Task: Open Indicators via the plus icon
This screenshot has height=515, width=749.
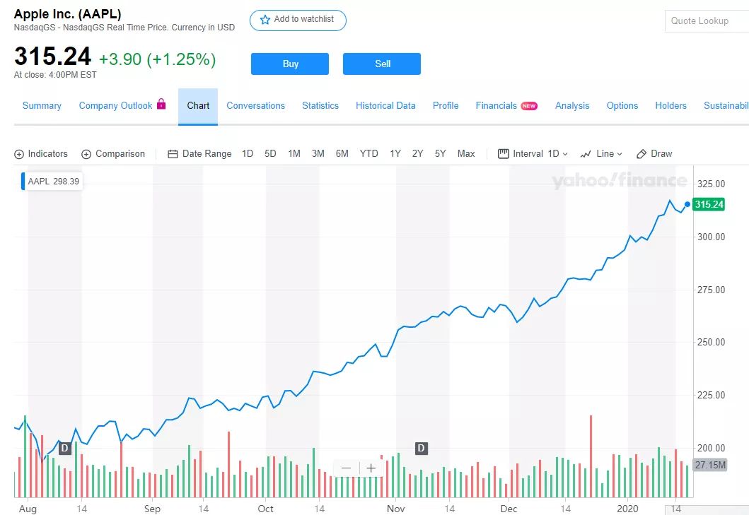Action: point(19,154)
